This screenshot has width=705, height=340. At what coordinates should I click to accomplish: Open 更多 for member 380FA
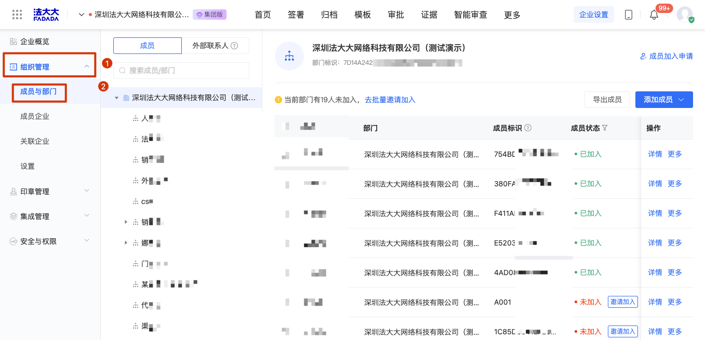point(675,184)
